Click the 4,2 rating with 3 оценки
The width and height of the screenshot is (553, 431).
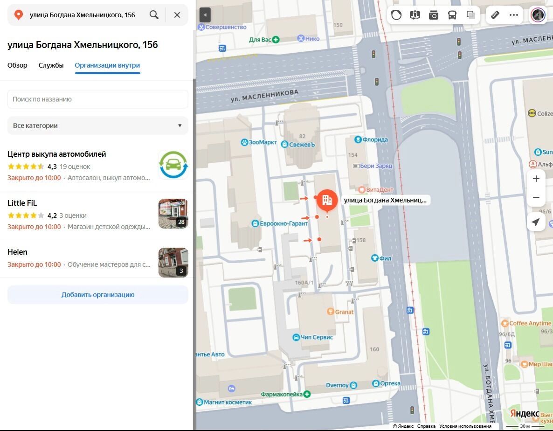pos(47,215)
